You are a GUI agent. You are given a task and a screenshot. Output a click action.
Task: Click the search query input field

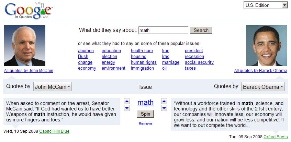point(163,30)
